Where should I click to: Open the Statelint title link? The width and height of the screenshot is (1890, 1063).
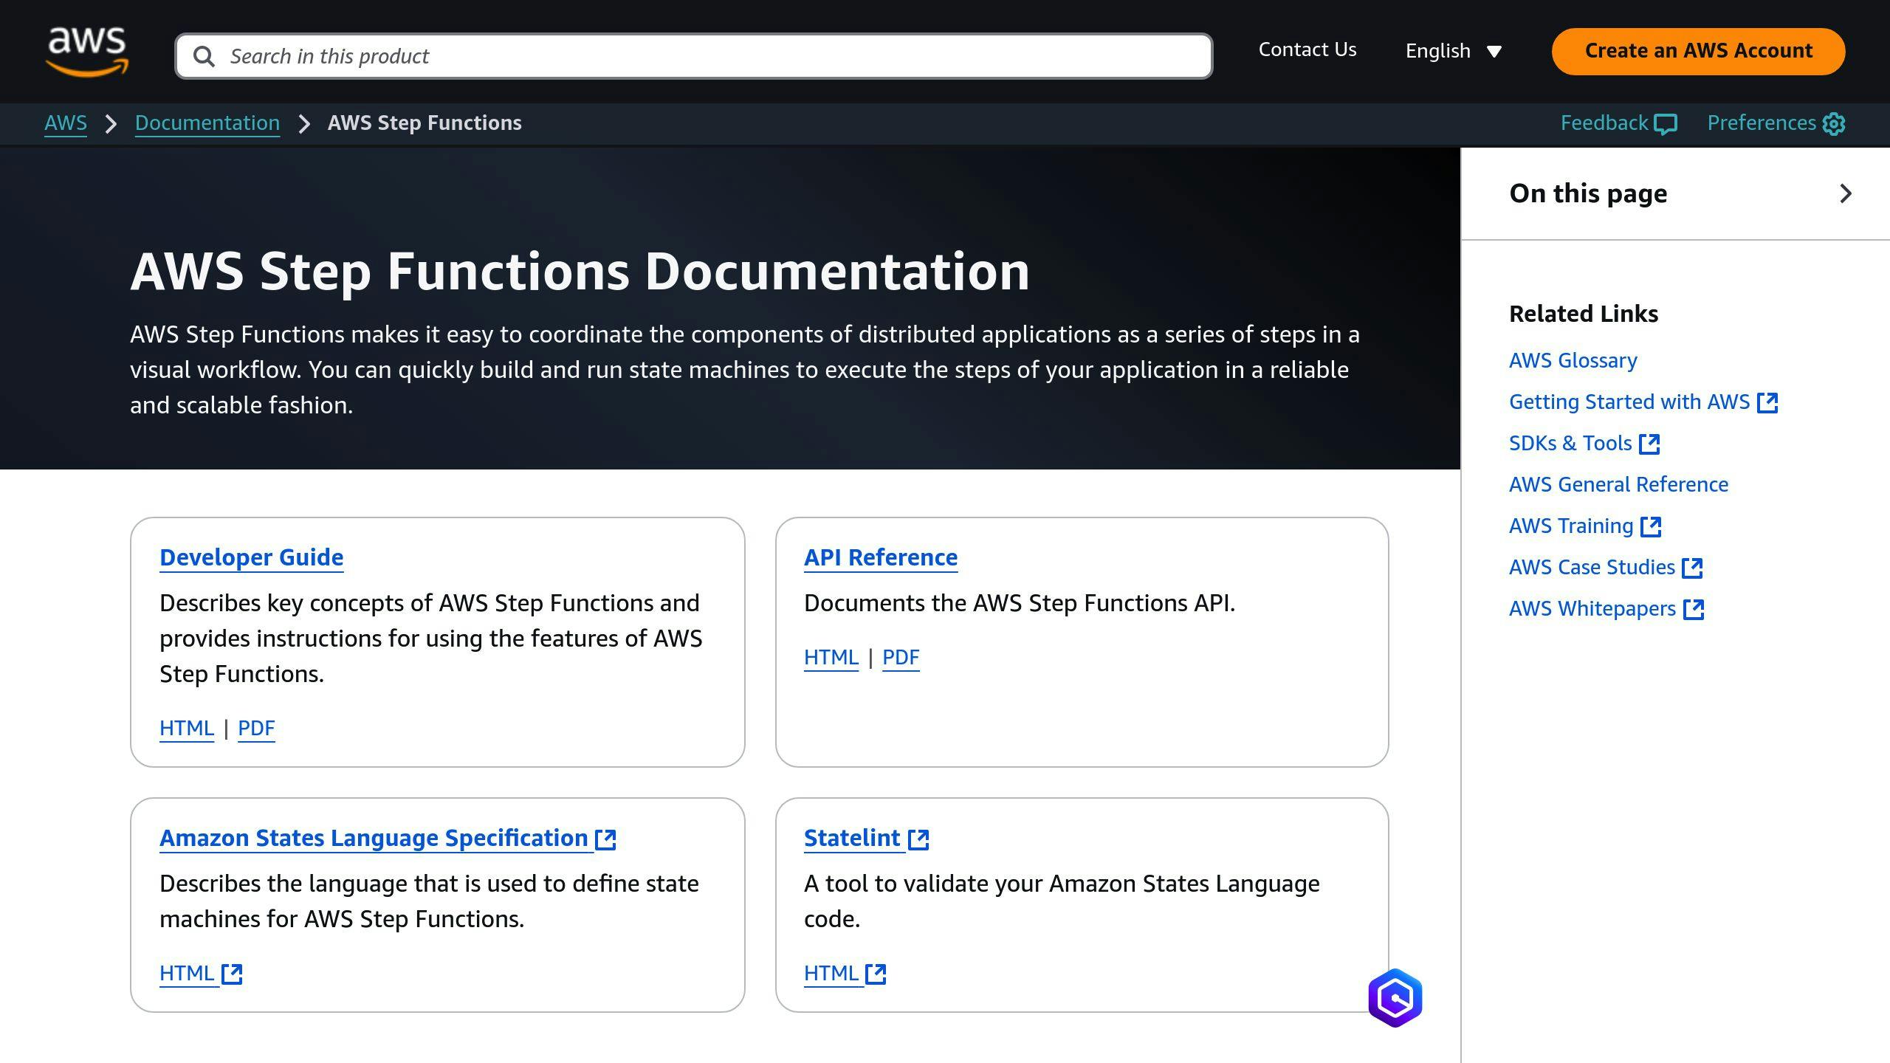[x=866, y=838]
